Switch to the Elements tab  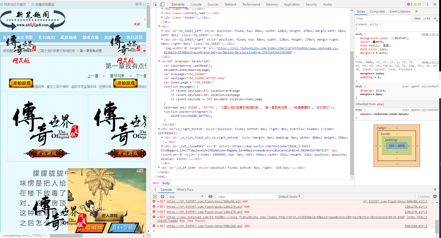point(178,4)
